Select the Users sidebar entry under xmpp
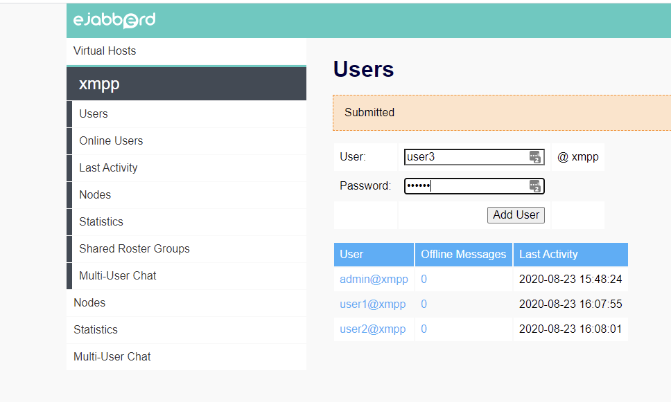This screenshot has width=671, height=402. (x=94, y=113)
